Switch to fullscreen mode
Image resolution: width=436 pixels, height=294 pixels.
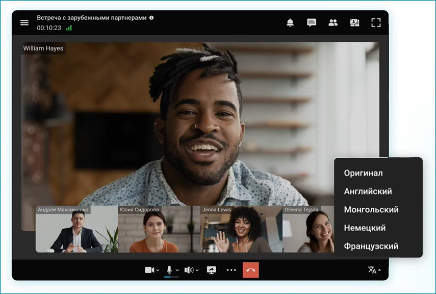376,22
